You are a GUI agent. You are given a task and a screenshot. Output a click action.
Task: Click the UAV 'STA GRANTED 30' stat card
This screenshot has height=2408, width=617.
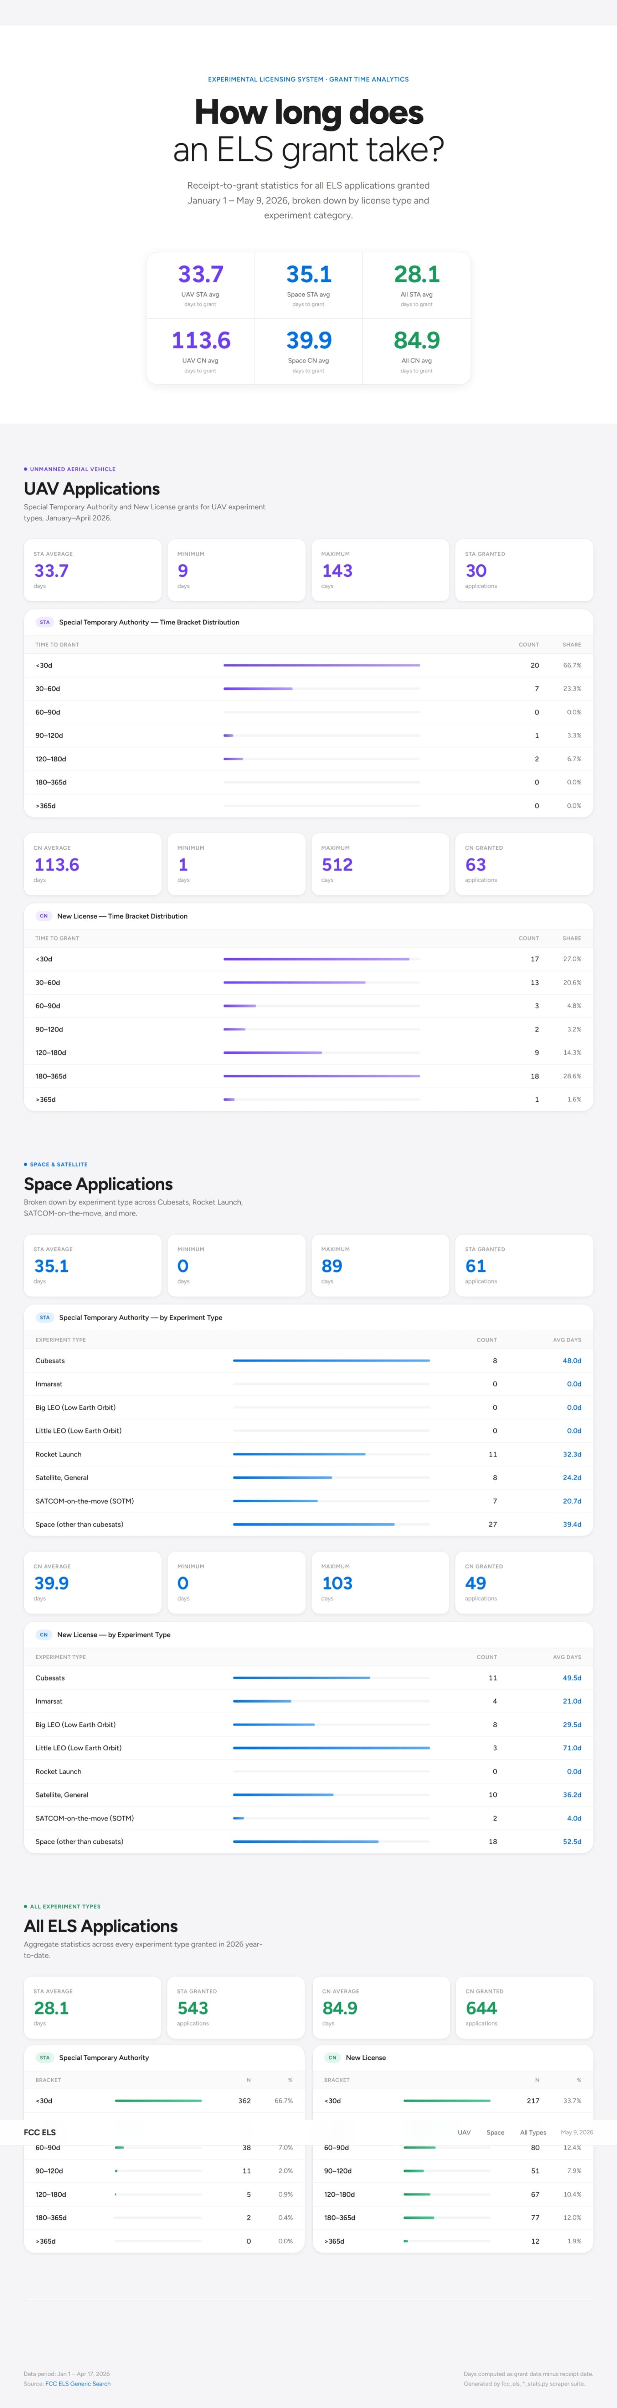tap(524, 570)
